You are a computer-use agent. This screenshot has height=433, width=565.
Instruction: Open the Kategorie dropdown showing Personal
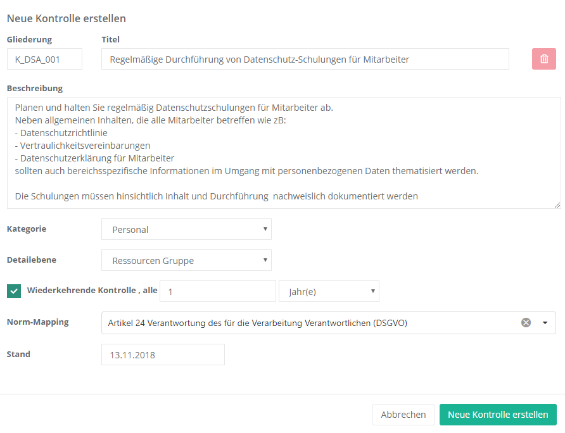pyautogui.click(x=186, y=230)
